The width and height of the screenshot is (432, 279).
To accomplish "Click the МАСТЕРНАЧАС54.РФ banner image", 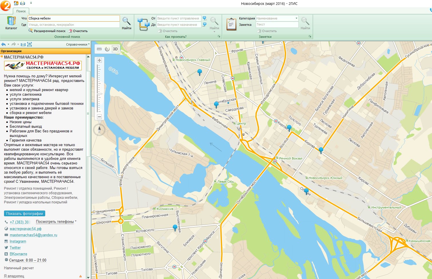I will (x=43, y=66).
